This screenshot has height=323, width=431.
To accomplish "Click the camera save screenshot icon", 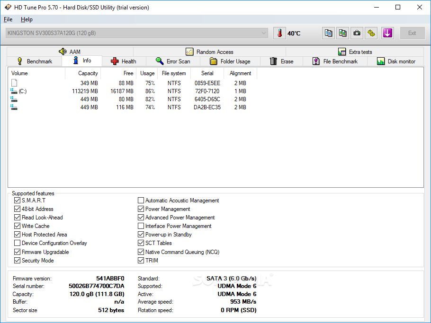I will point(357,33).
